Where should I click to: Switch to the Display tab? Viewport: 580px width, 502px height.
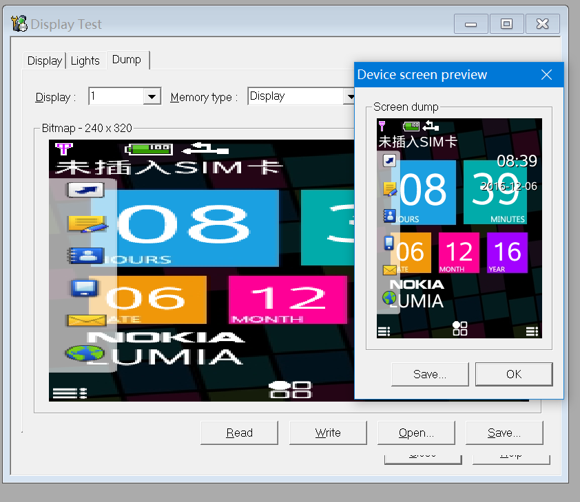pyautogui.click(x=44, y=61)
